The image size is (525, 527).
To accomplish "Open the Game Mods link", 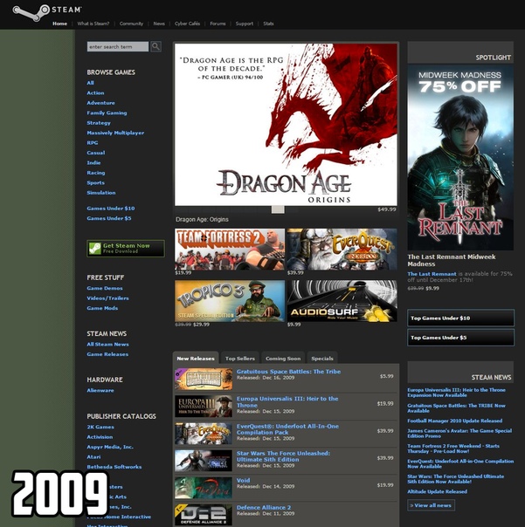I will 102,308.
